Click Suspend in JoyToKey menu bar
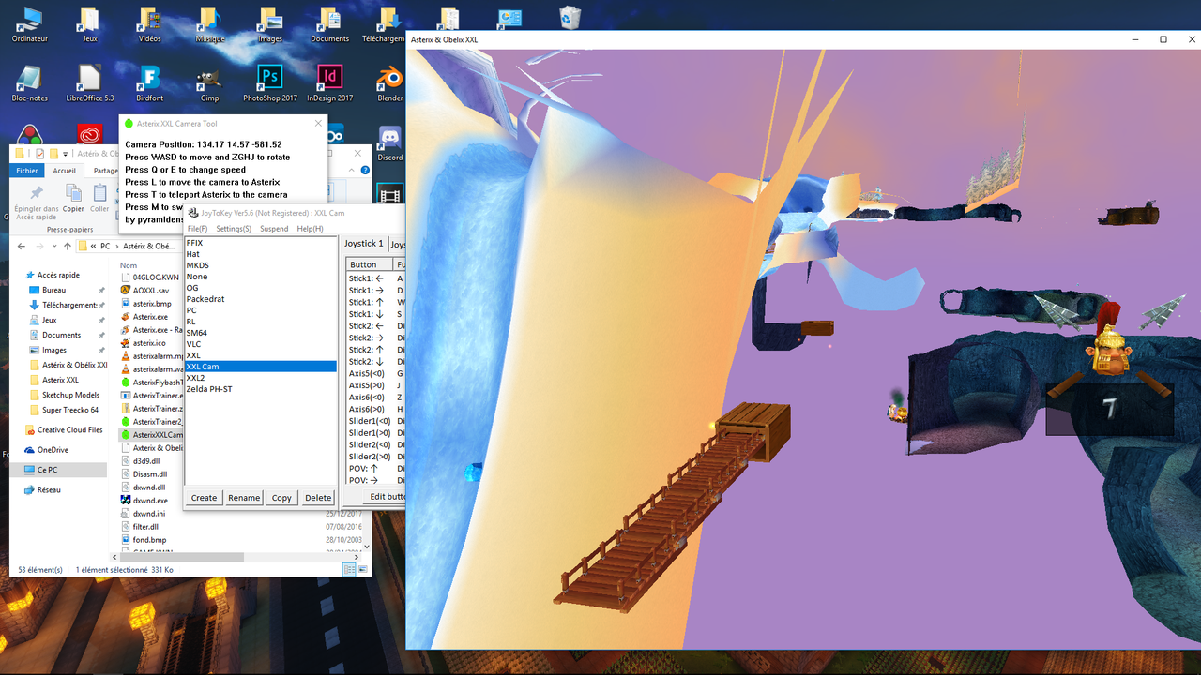Screen dimensions: 1201x675 click(x=274, y=229)
